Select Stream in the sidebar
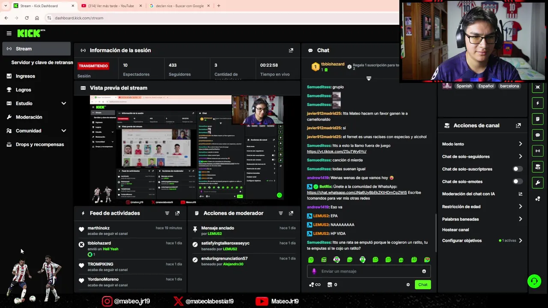The height and width of the screenshot is (308, 548). [36, 49]
